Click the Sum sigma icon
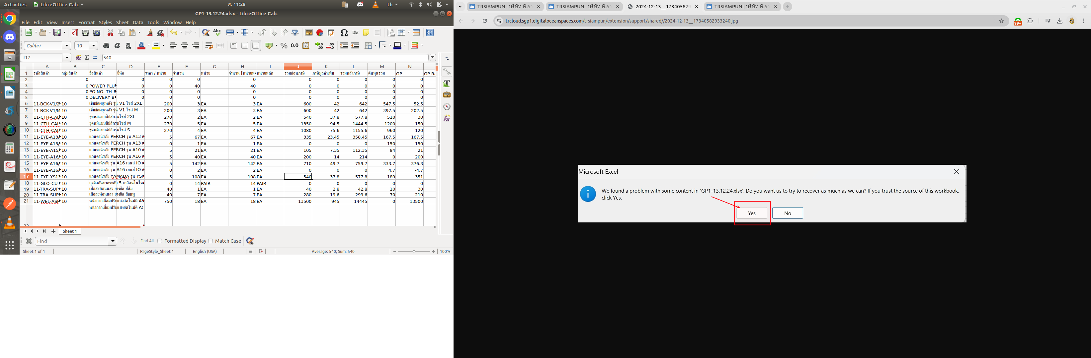Image resolution: width=1091 pixels, height=358 pixels. pos(87,57)
